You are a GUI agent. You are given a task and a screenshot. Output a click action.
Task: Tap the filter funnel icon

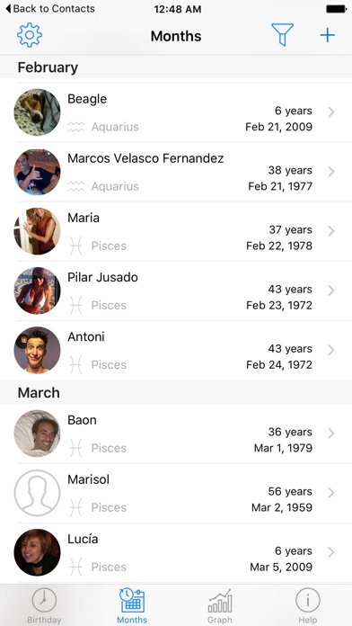[282, 35]
